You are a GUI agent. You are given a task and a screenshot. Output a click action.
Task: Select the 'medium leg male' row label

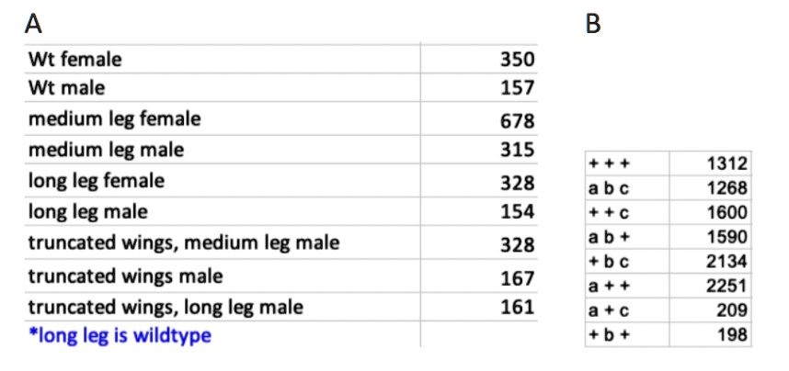pyautogui.click(x=106, y=149)
